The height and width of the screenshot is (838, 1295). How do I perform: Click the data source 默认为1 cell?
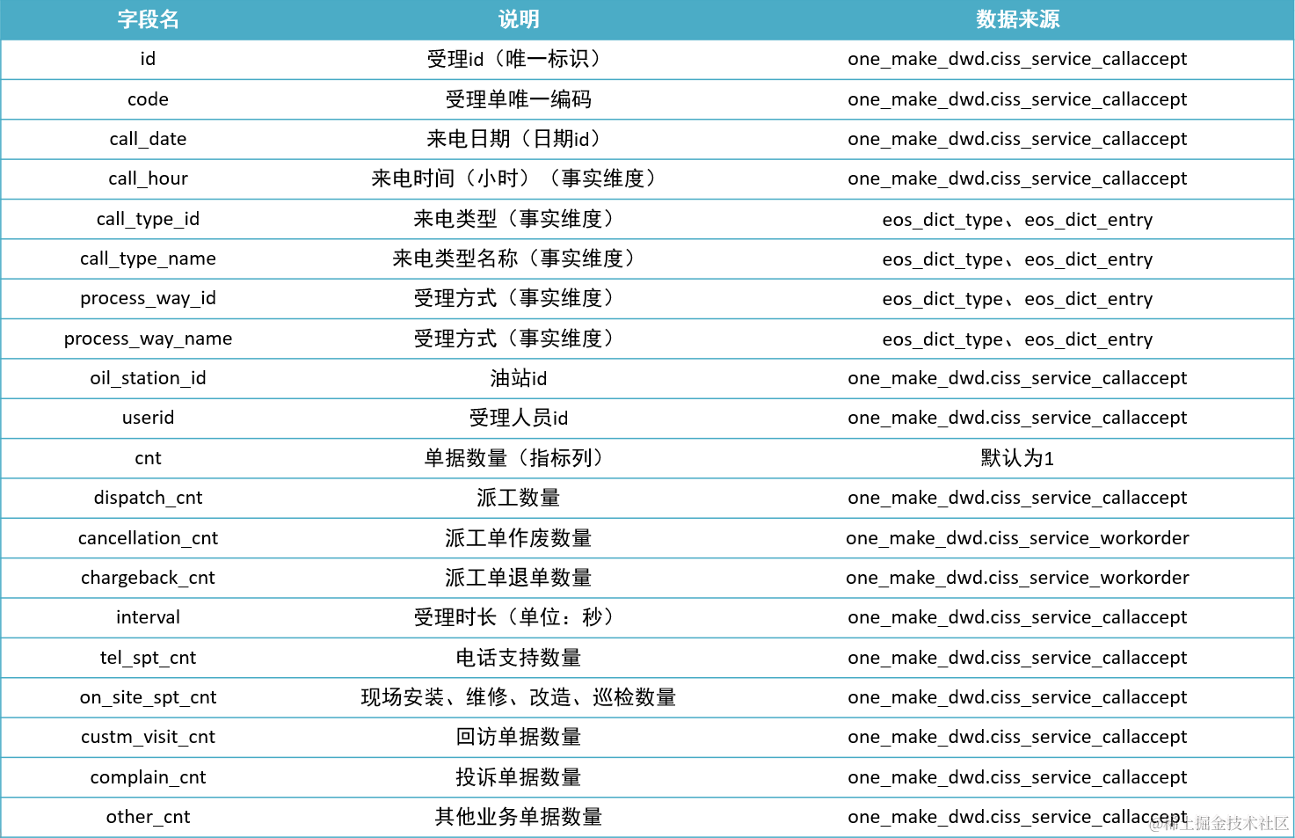1017,458
